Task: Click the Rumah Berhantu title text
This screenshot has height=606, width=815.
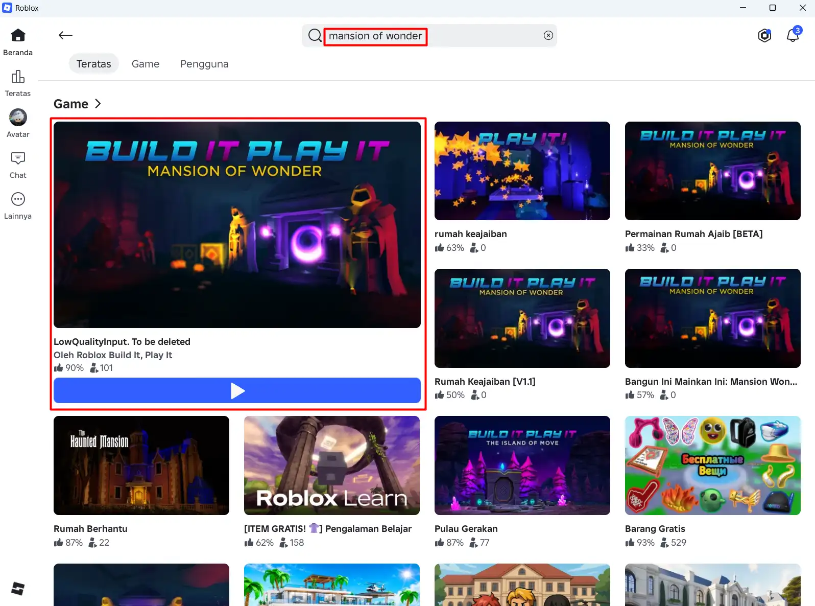Action: tap(90, 529)
